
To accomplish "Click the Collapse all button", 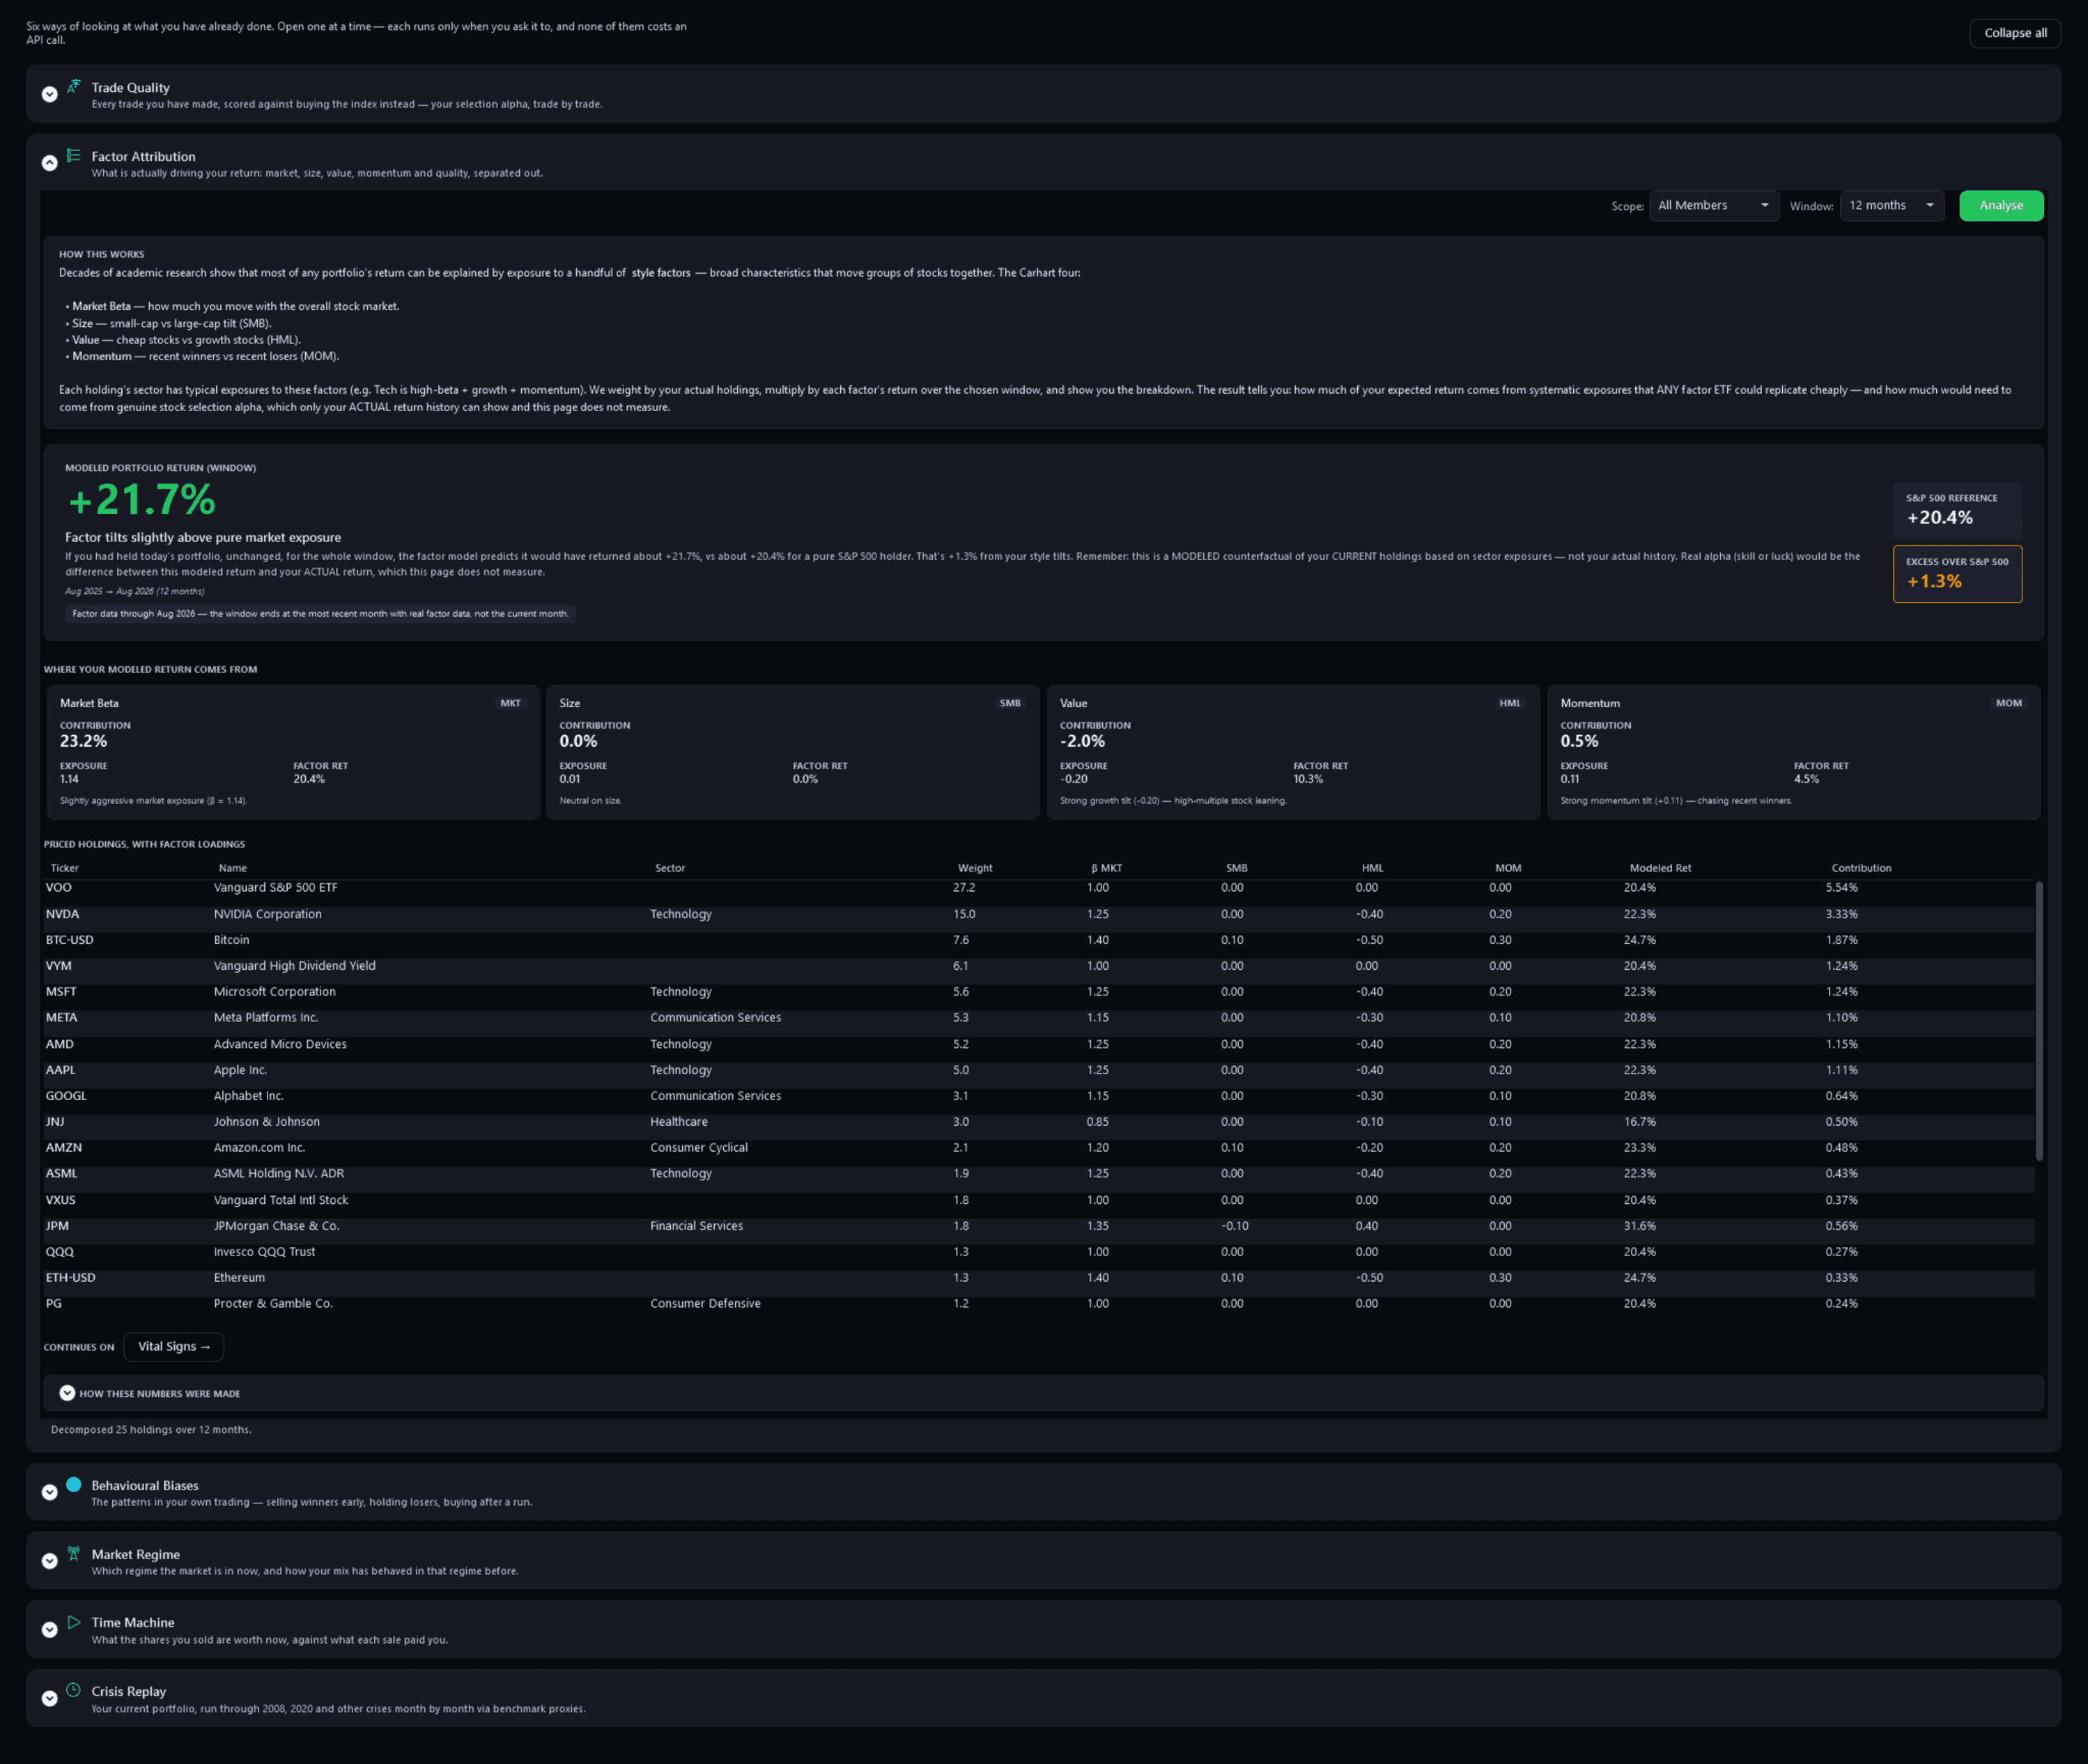I will tap(2015, 33).
